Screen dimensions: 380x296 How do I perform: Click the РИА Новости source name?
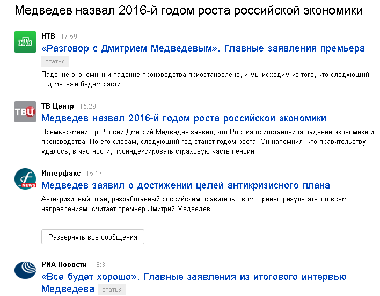[x=64, y=264]
